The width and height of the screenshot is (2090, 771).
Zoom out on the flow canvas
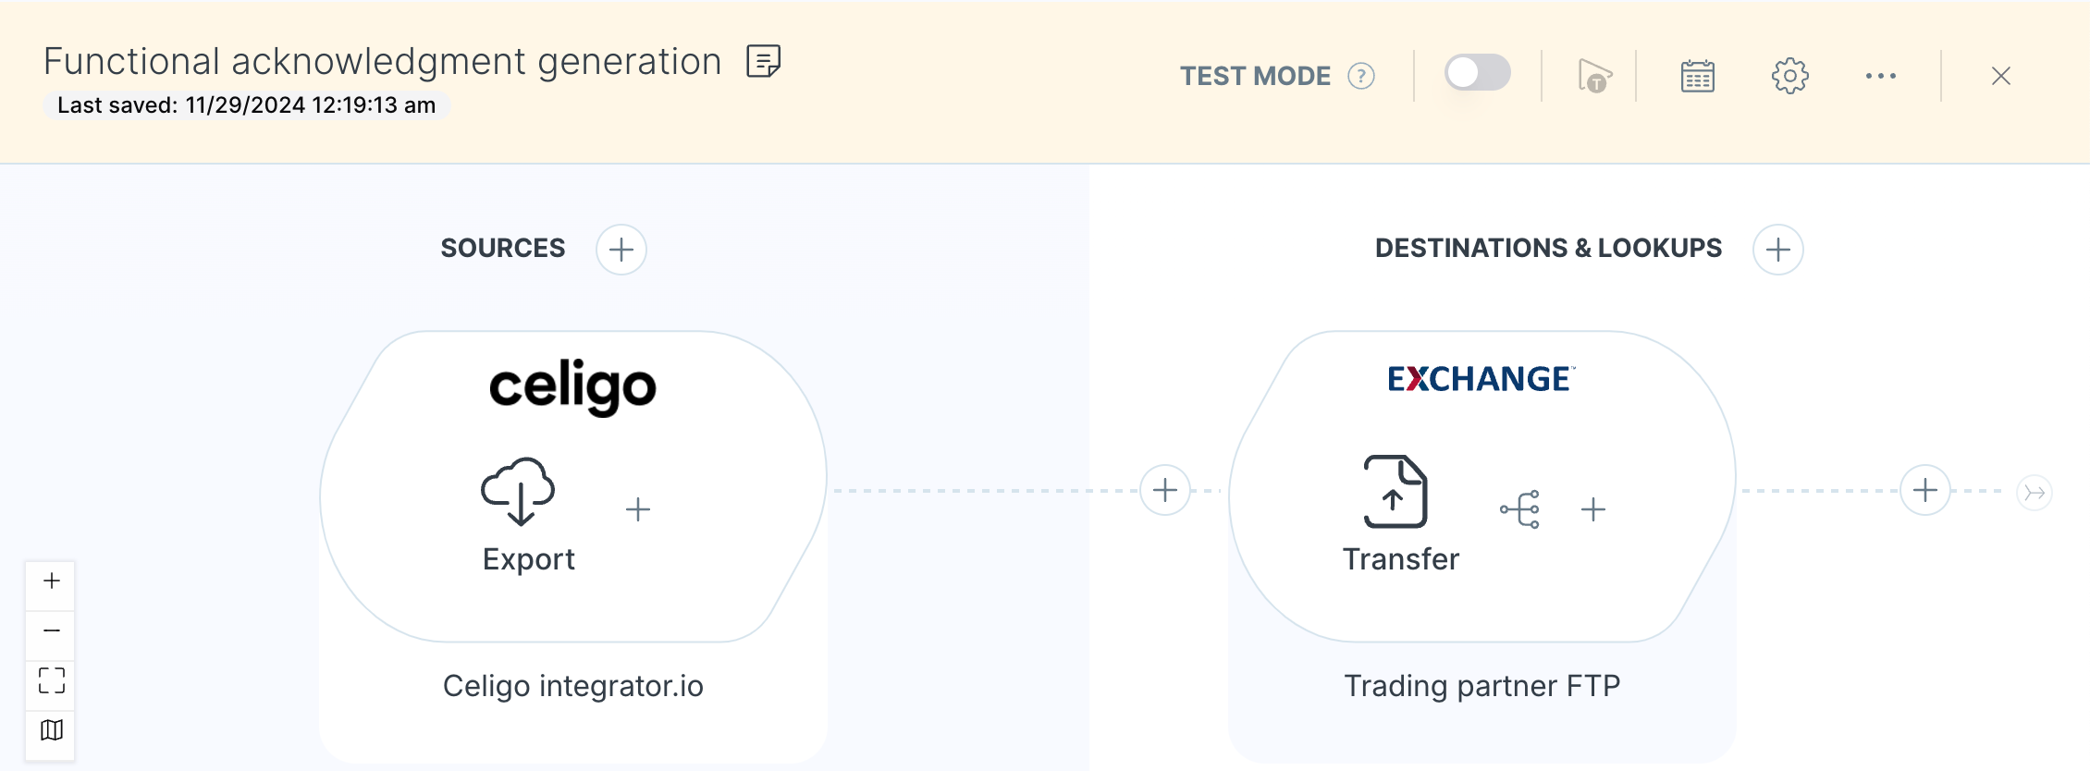(50, 632)
